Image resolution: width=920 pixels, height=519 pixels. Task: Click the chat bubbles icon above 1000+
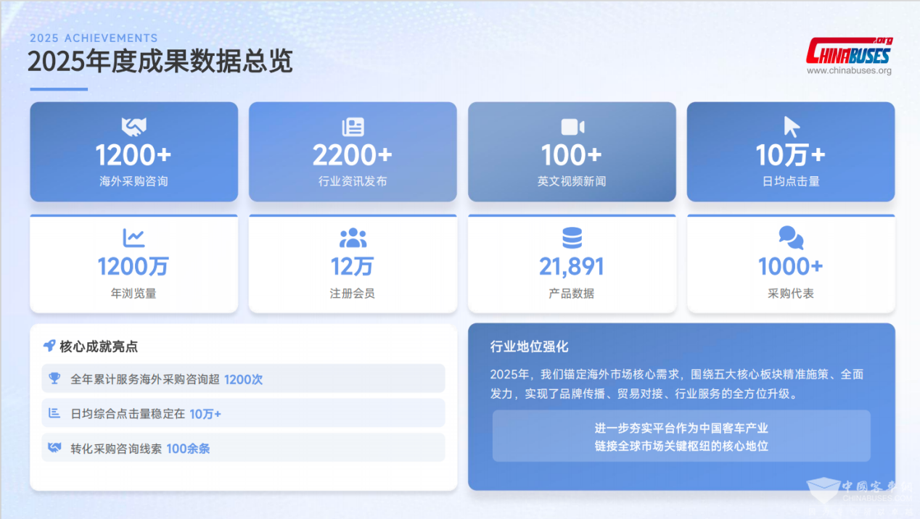pyautogui.click(x=791, y=238)
